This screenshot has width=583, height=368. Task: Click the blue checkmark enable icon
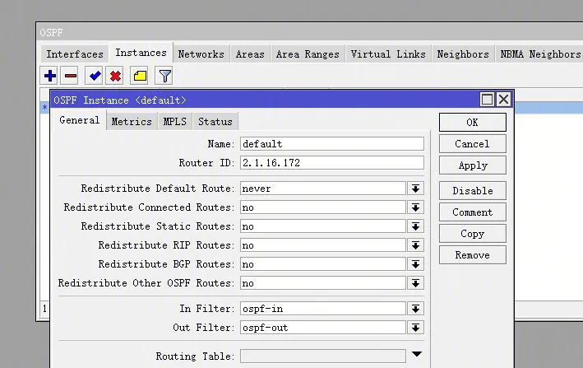point(95,76)
